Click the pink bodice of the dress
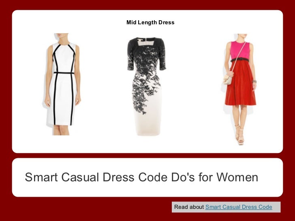 click(x=240, y=50)
